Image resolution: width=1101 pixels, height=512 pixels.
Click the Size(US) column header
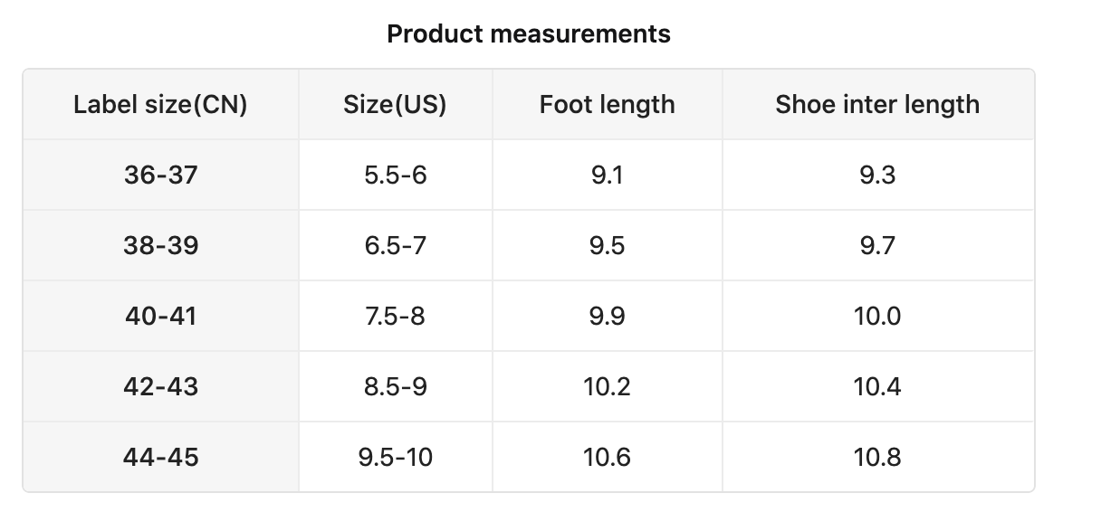(x=395, y=105)
